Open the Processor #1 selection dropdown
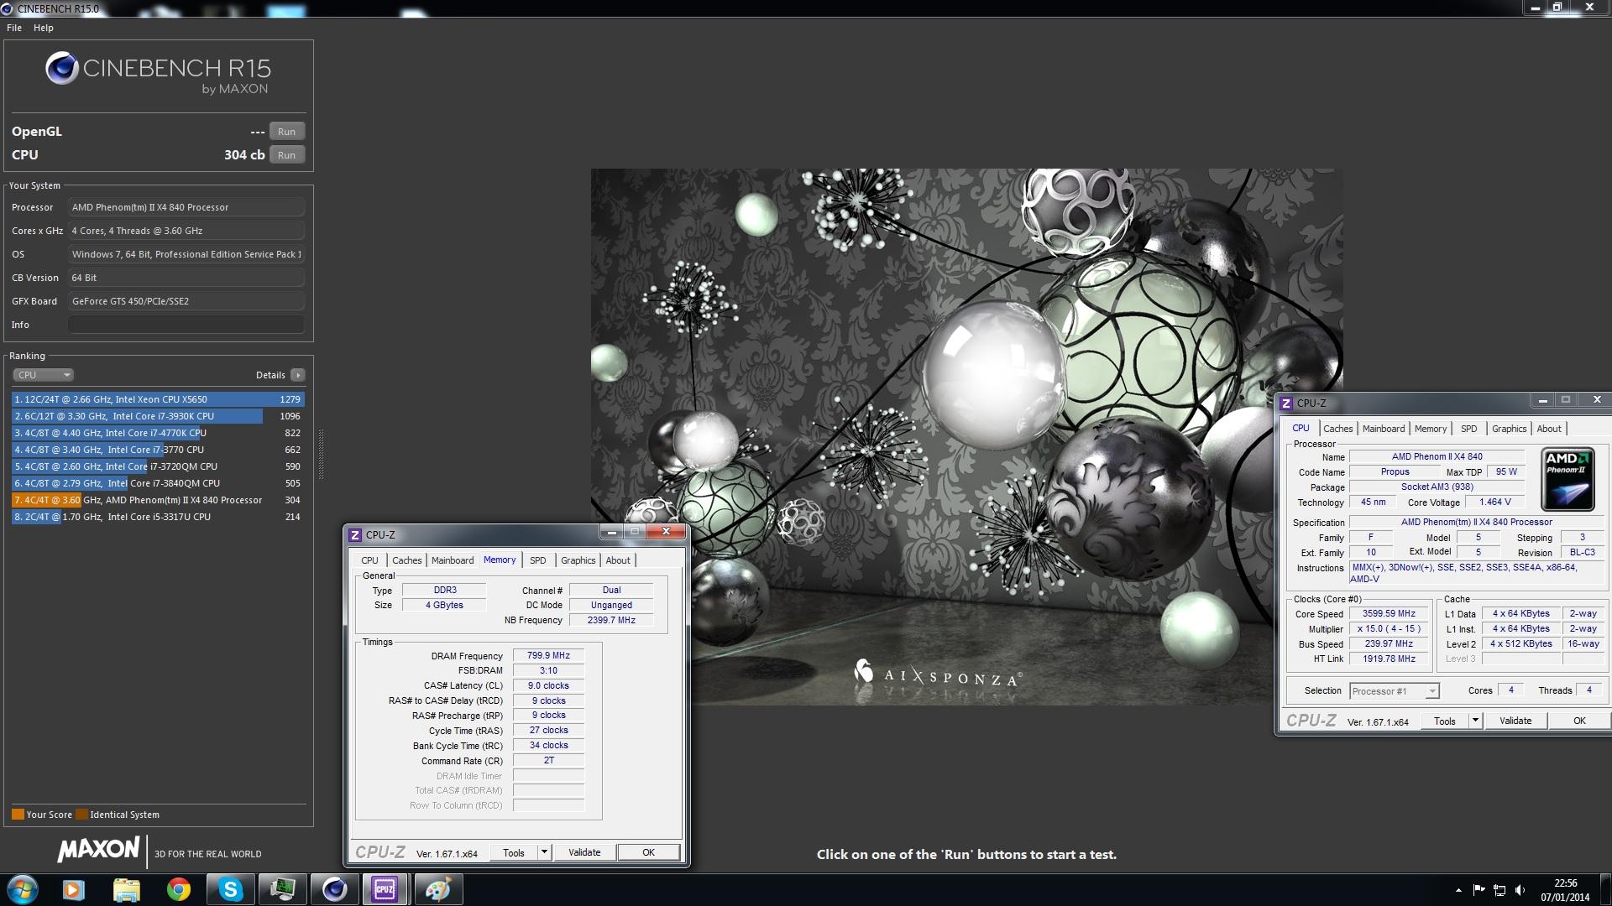This screenshot has width=1612, height=906. pyautogui.click(x=1394, y=691)
